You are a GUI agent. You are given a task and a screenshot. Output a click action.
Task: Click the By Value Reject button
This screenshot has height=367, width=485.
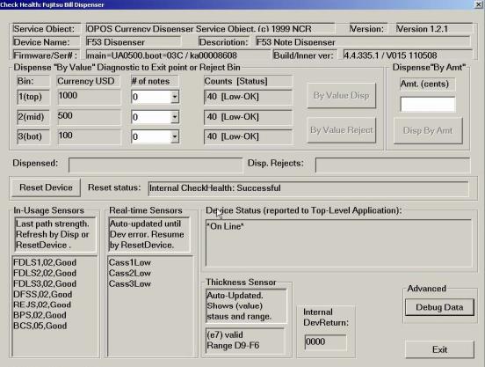point(342,130)
